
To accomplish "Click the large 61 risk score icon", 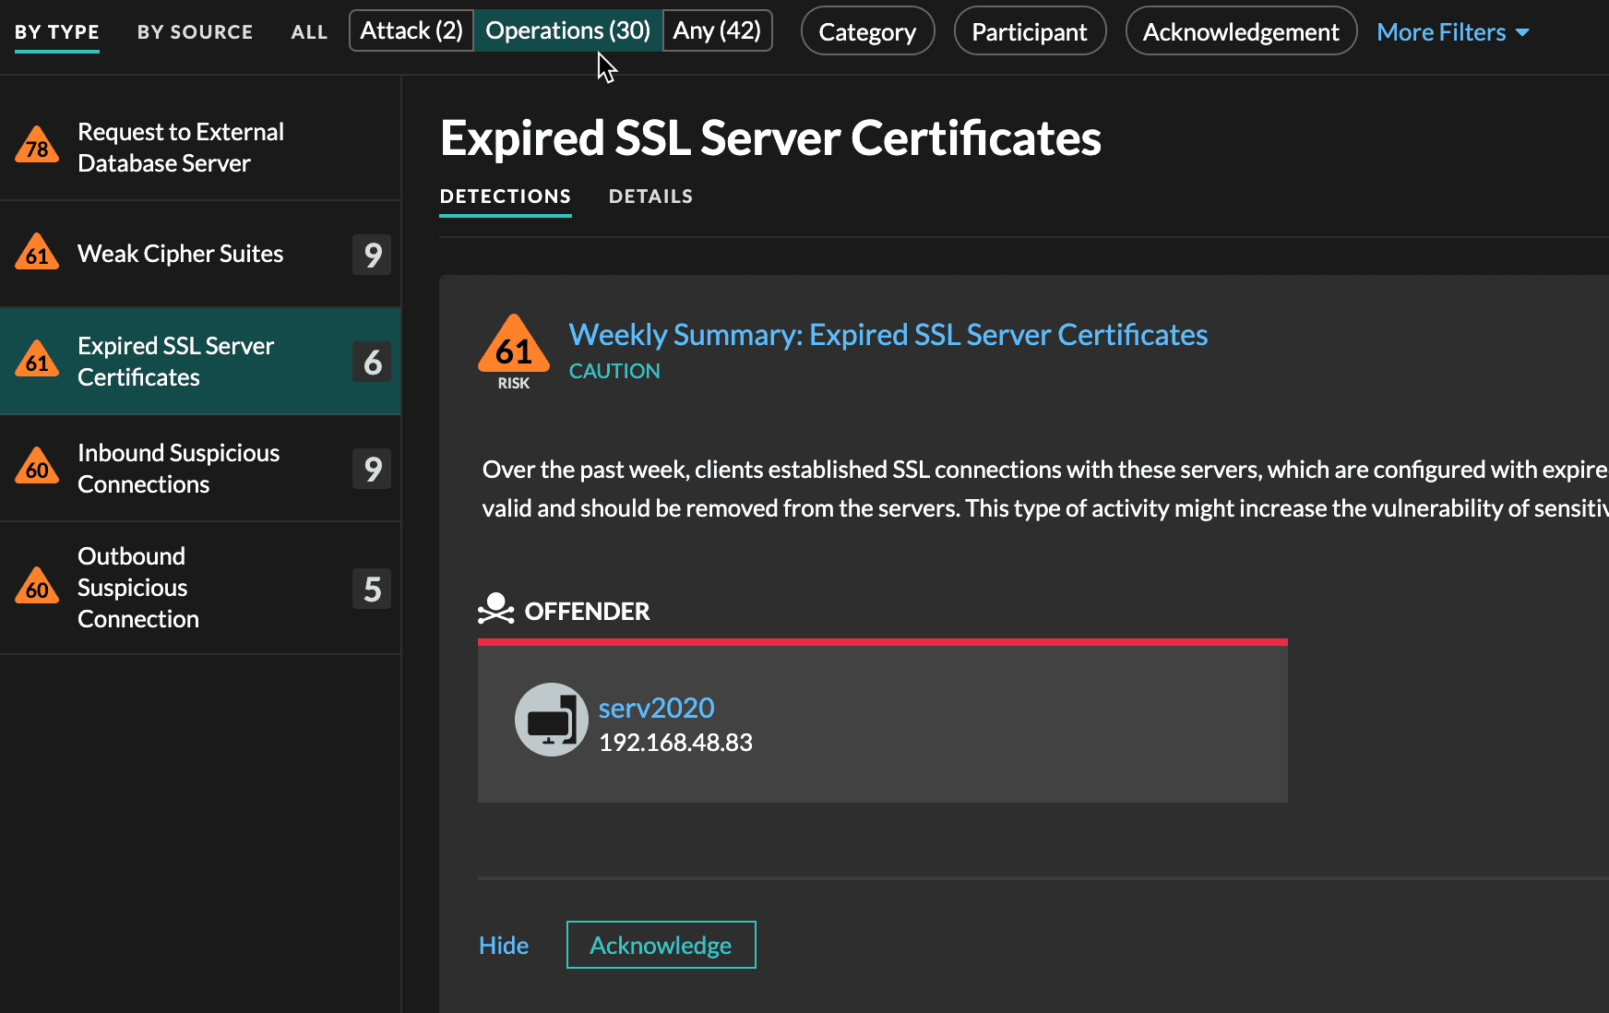I will tap(514, 346).
